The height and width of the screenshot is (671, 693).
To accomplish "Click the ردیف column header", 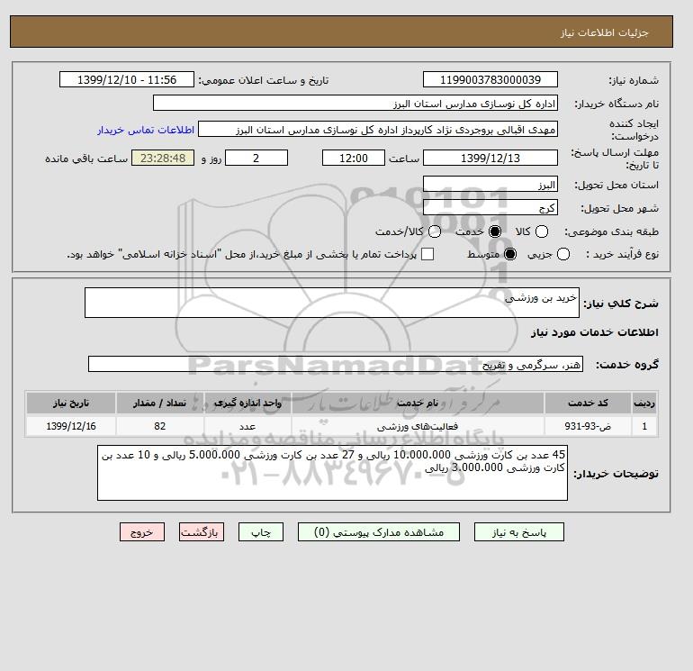I will point(644,403).
